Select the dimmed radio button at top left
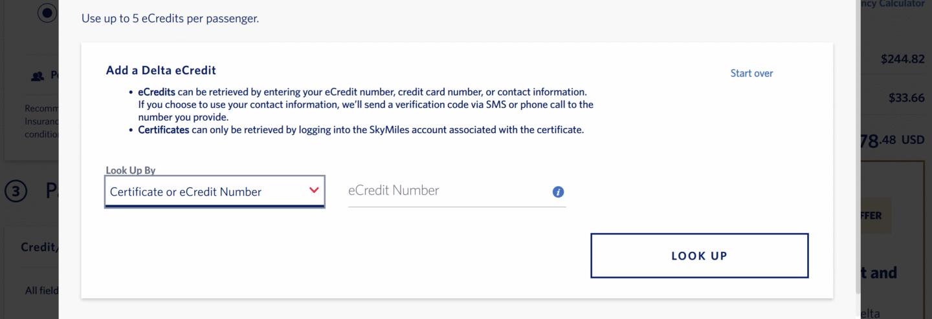 tap(47, 13)
